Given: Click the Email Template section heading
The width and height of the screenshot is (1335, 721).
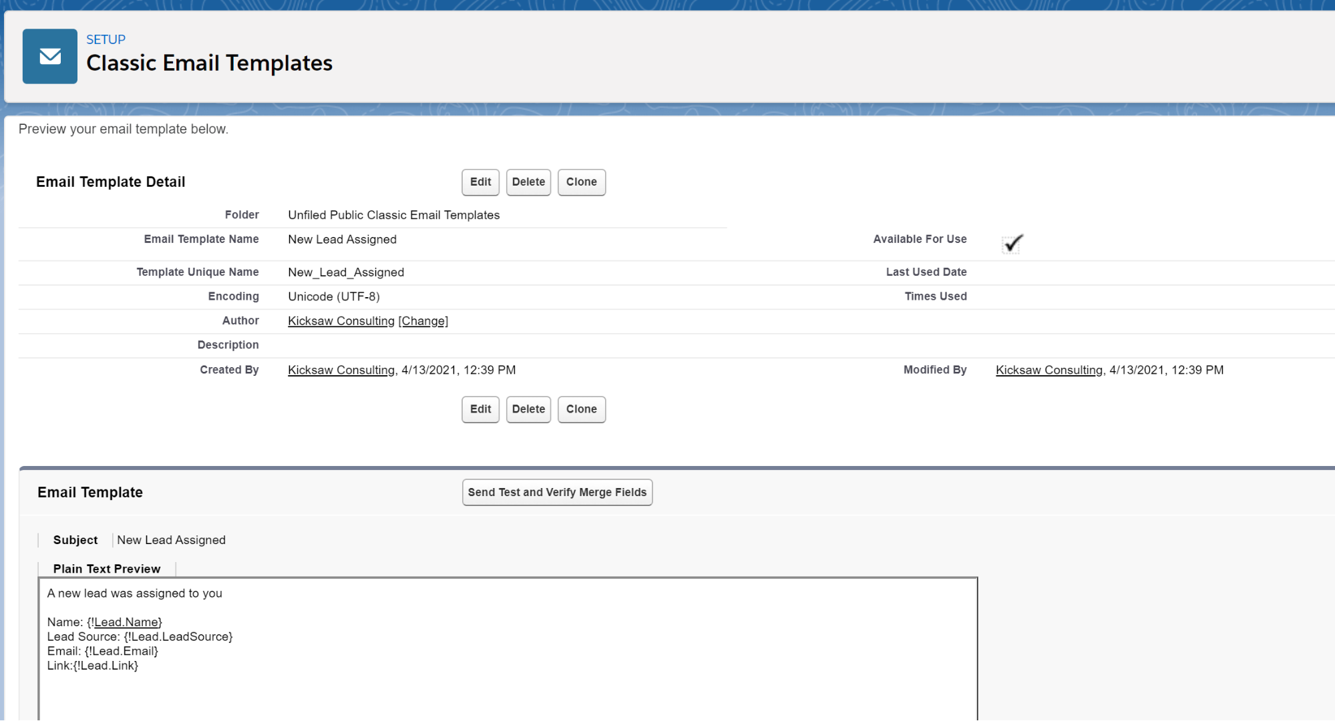Looking at the screenshot, I should [90, 493].
